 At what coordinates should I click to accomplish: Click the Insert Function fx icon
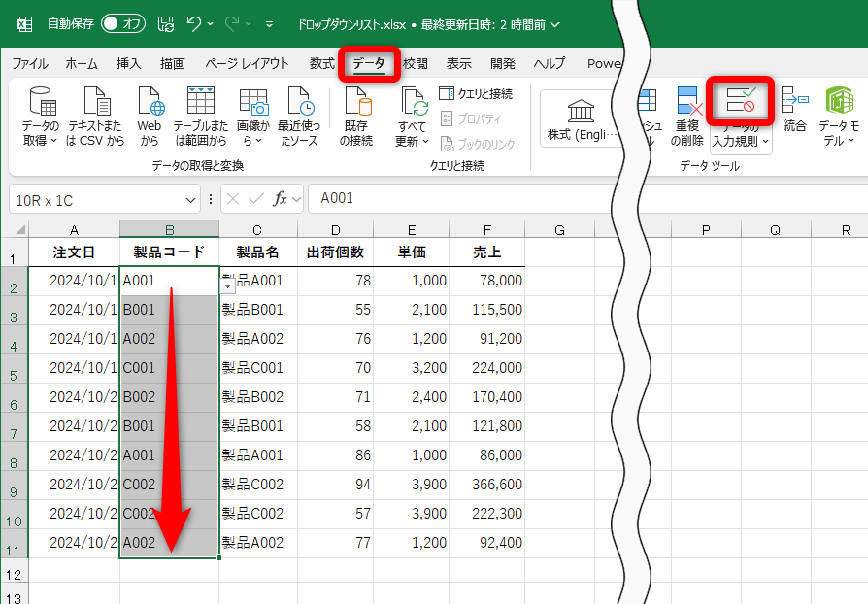pos(280,199)
